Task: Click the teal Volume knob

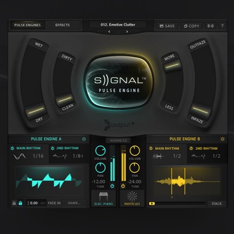Action: 101,151
